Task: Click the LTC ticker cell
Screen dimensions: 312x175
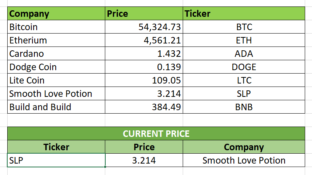Action: coord(244,80)
